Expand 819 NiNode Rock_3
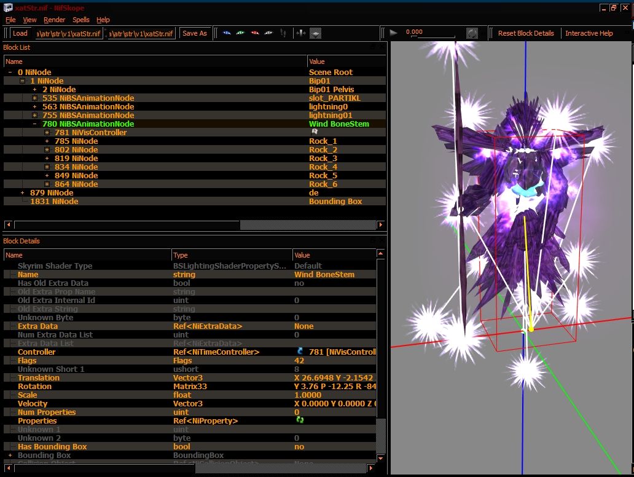Image resolution: width=634 pixels, height=477 pixels. [x=47, y=158]
